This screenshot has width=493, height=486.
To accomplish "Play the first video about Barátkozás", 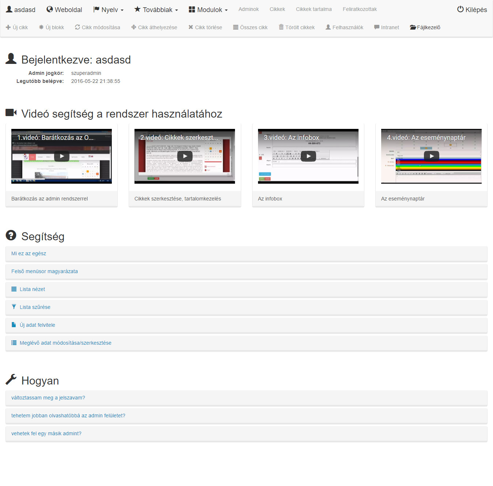I will coord(62,156).
